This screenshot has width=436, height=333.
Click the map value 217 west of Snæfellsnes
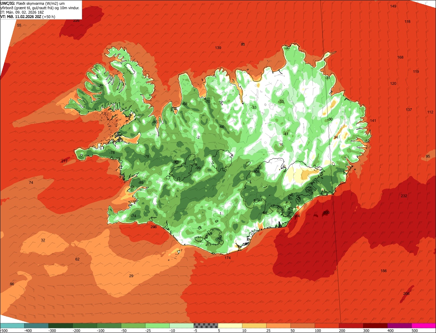click(x=64, y=161)
